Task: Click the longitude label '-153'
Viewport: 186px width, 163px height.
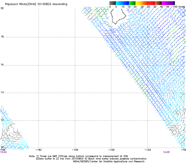Action: 148,150
